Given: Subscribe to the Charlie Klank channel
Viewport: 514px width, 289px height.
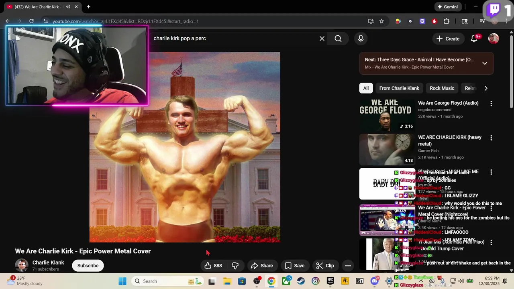Looking at the screenshot, I should coord(88,266).
